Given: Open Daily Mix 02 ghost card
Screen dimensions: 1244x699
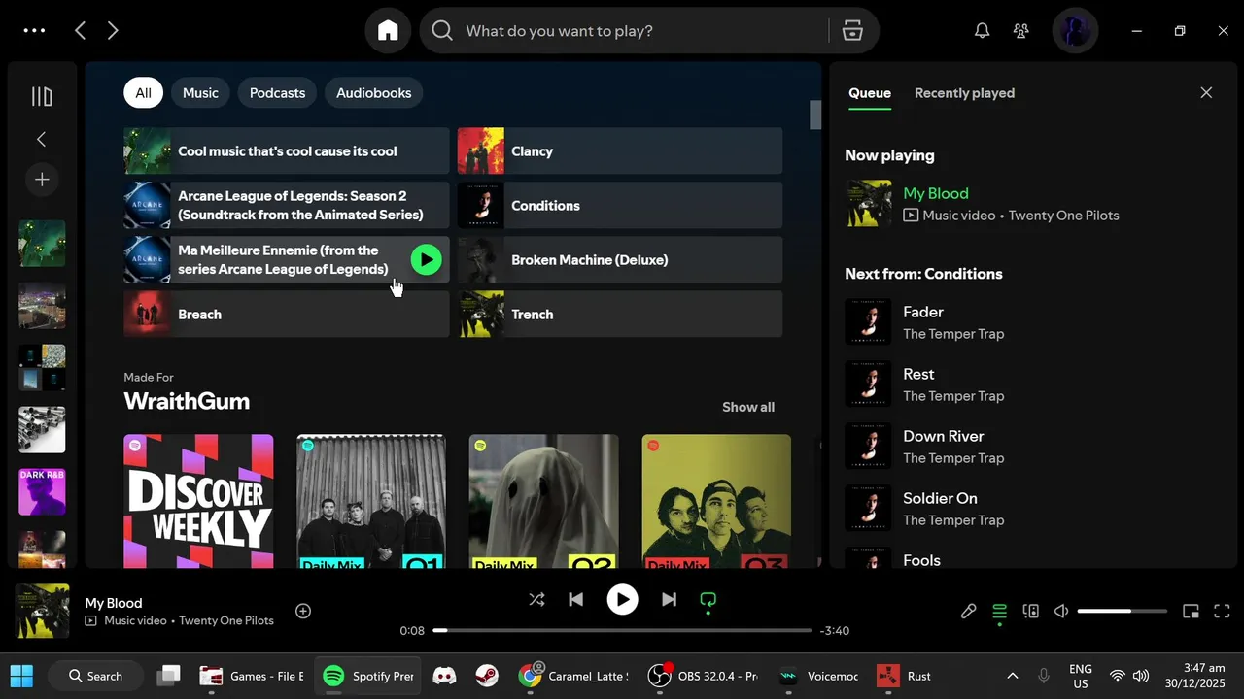Looking at the screenshot, I should pos(544,501).
